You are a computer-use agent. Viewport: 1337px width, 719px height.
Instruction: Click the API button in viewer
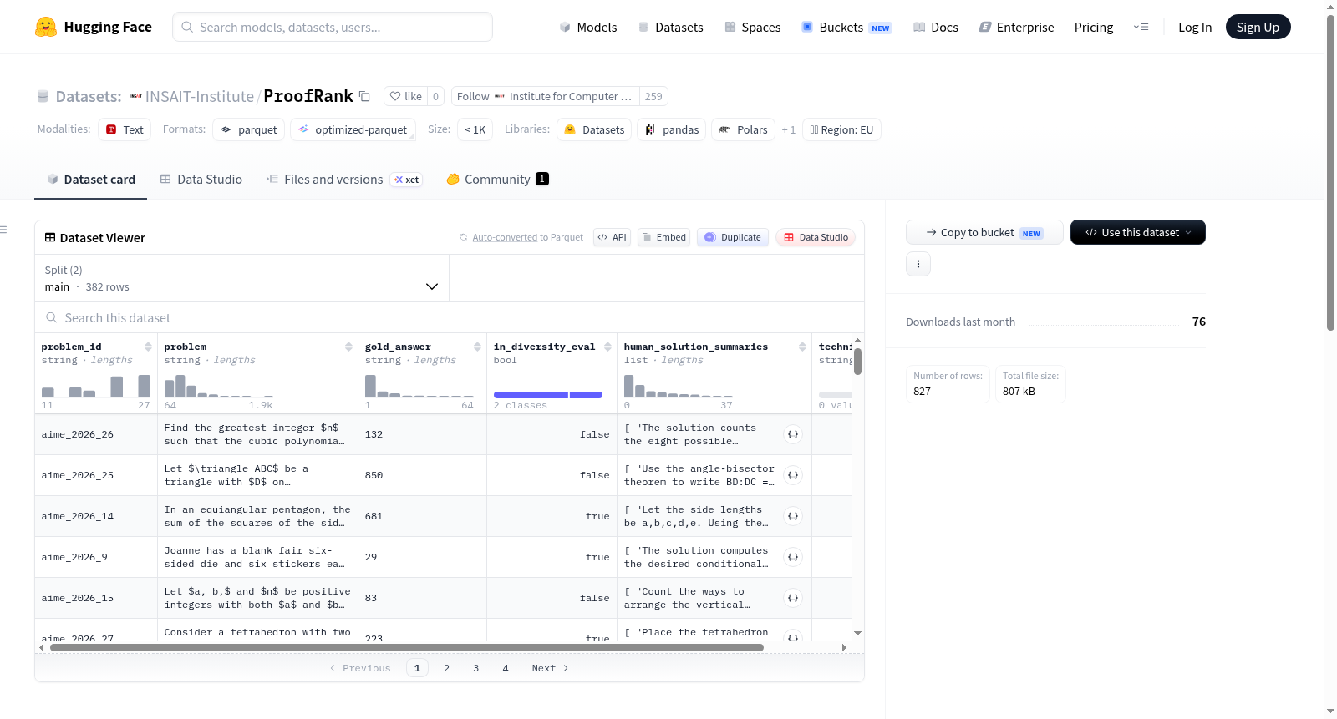click(x=612, y=237)
